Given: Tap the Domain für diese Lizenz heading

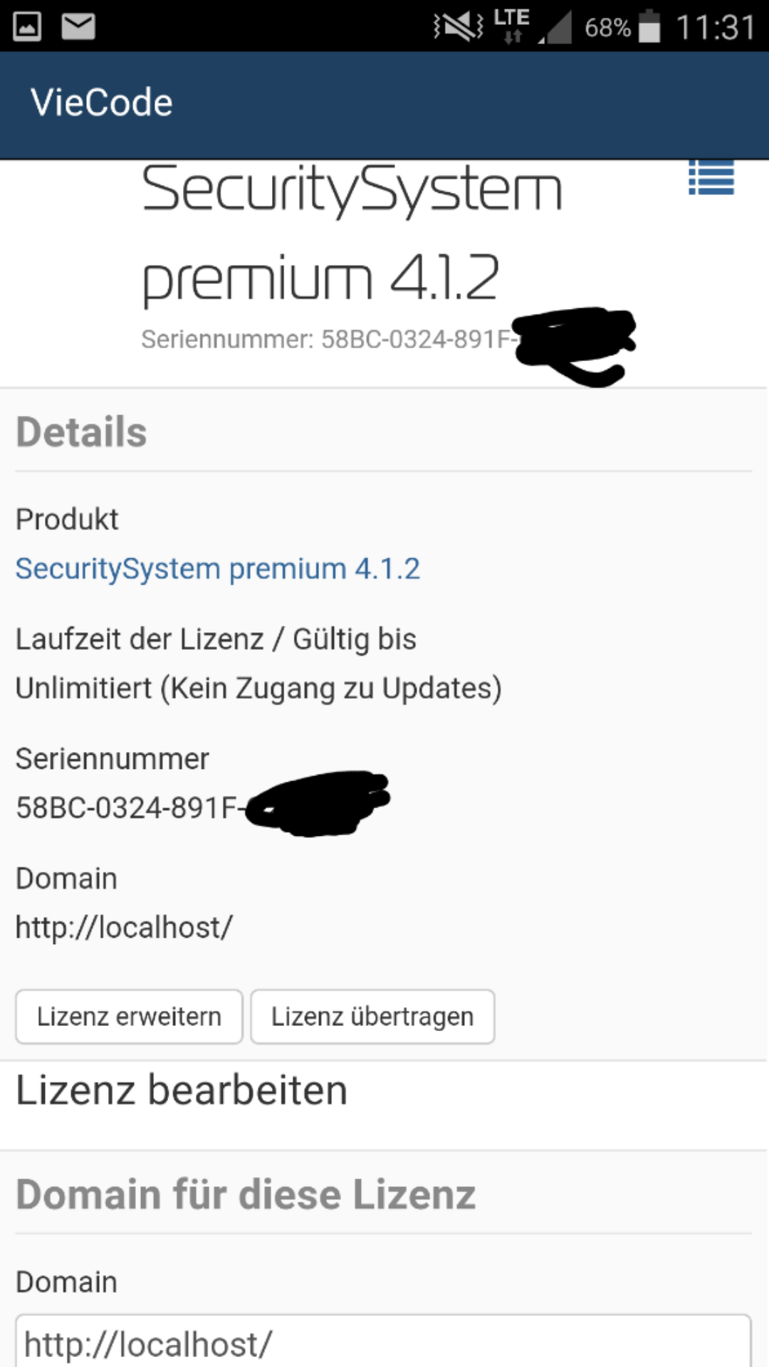Looking at the screenshot, I should point(246,1194).
